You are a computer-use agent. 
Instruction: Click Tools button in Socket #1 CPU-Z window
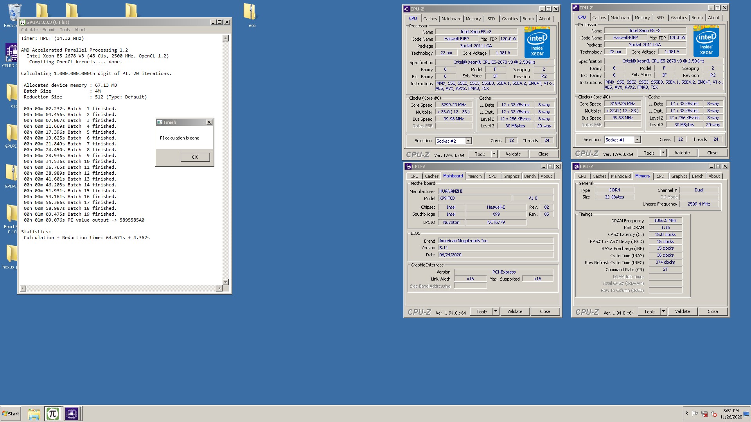(x=649, y=153)
